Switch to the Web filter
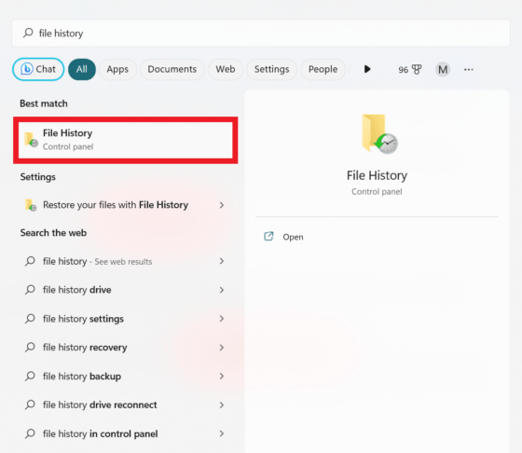522x453 pixels. point(226,69)
